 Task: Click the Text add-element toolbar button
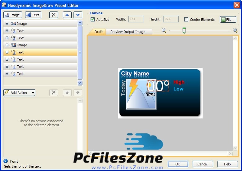click(33, 15)
